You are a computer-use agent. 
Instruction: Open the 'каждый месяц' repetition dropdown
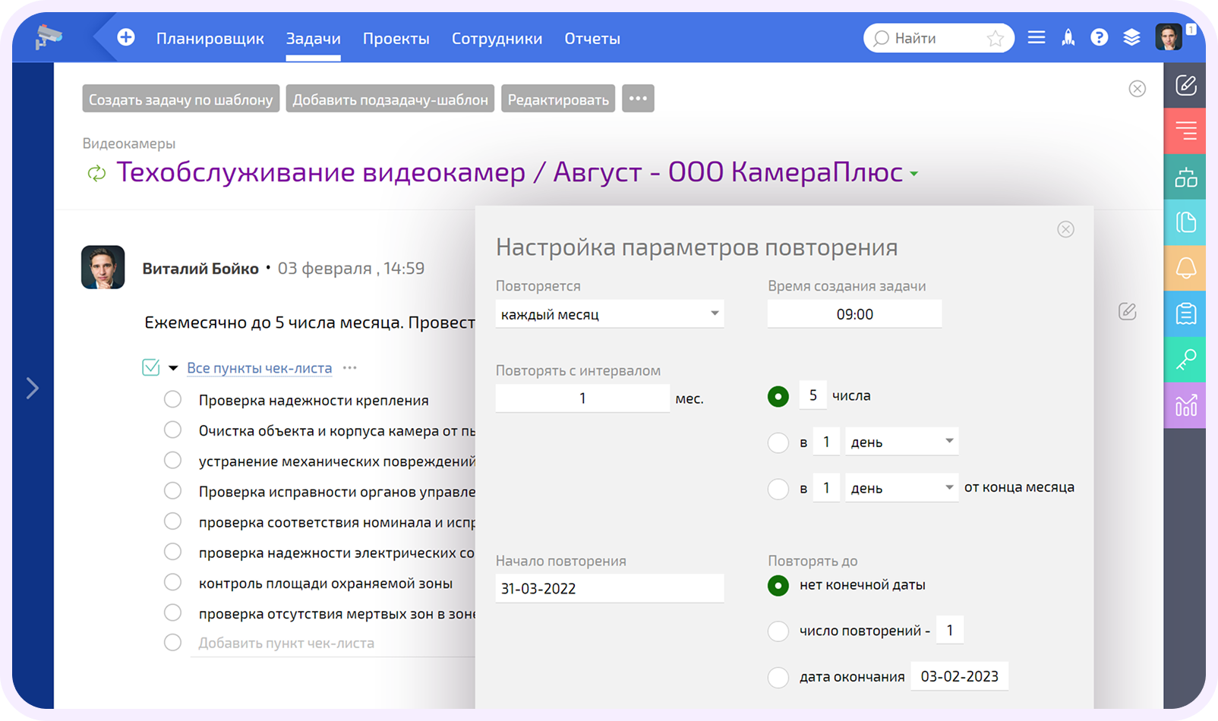click(609, 313)
